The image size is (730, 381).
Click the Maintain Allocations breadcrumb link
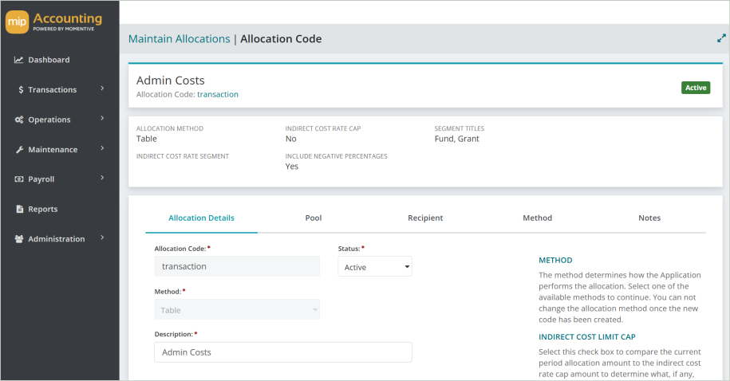click(179, 38)
